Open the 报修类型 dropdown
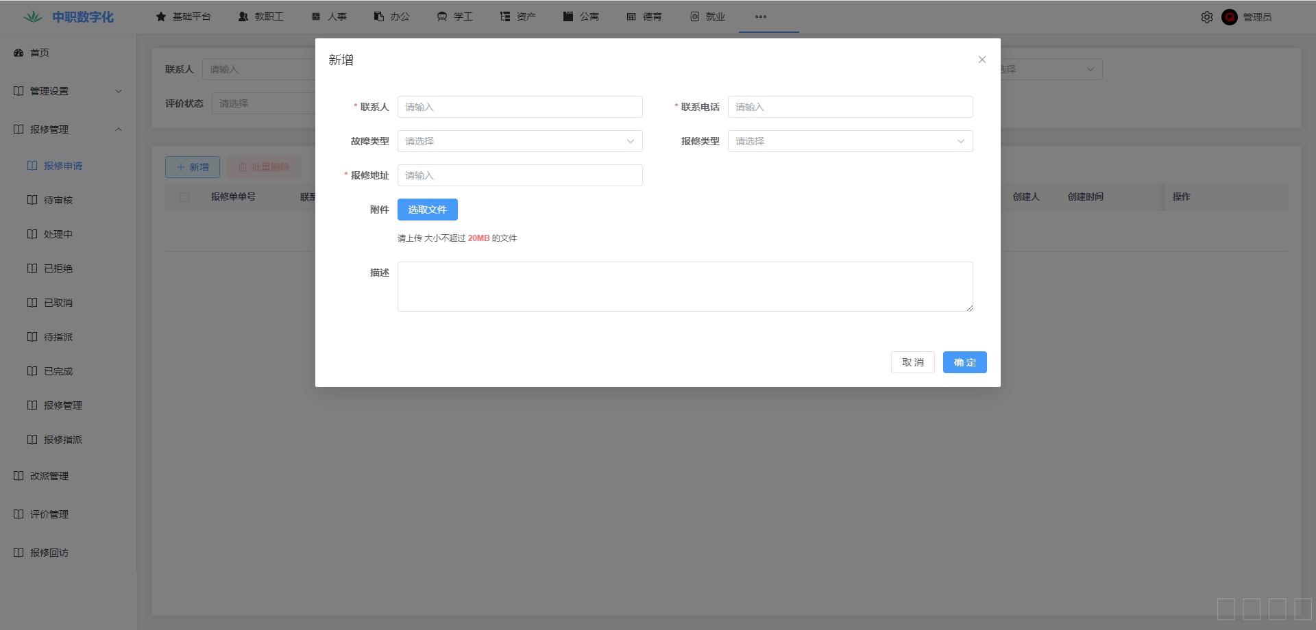The width and height of the screenshot is (1316, 630). 850,141
